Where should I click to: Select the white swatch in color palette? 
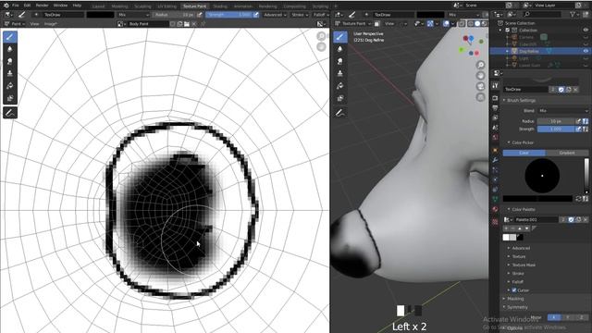coord(506,237)
